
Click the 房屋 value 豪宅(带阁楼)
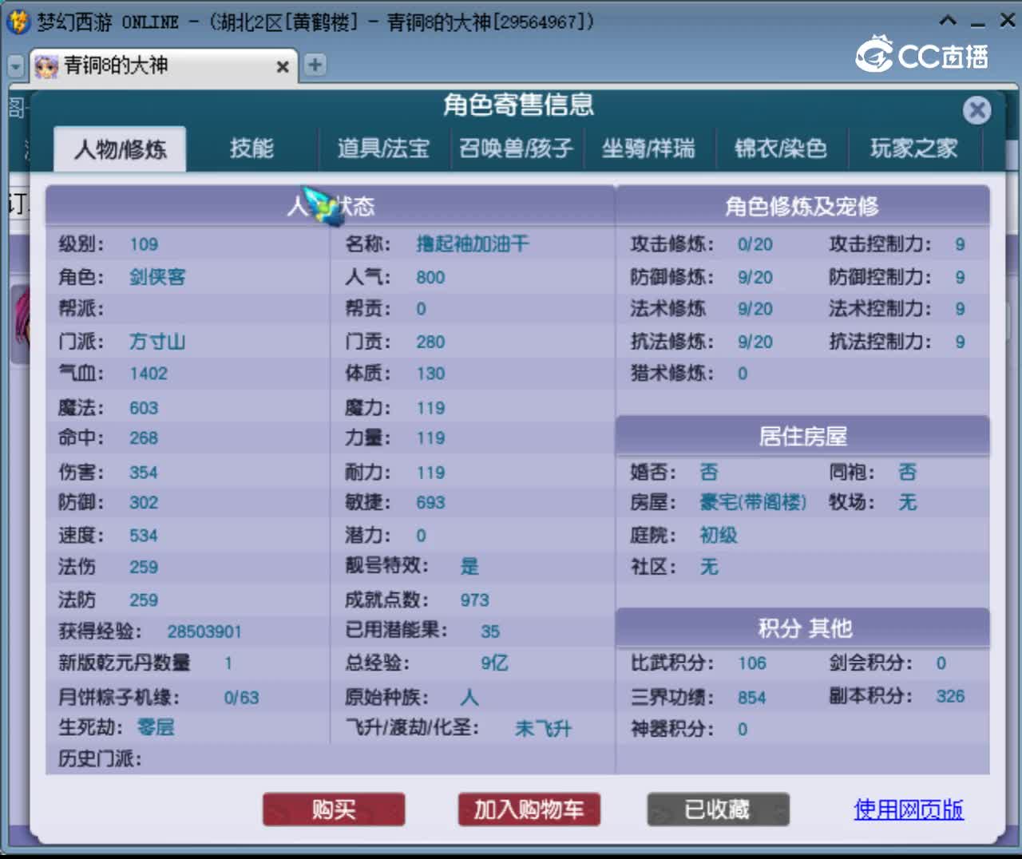[x=753, y=502]
